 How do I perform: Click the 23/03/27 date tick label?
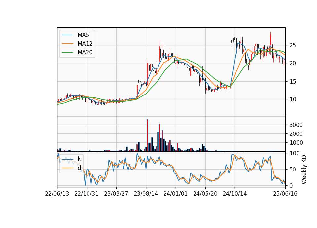[x=116, y=194]
